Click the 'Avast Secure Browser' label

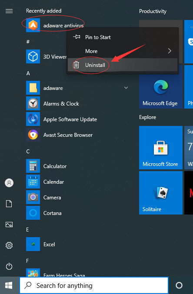pyautogui.click(x=68, y=135)
